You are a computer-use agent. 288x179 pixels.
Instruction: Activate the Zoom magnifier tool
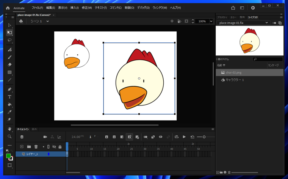coord(10,137)
